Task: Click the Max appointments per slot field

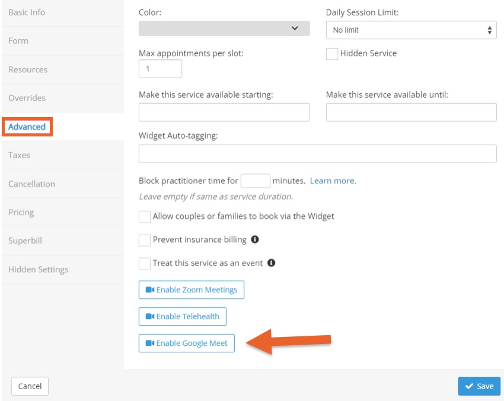Action: (160, 68)
